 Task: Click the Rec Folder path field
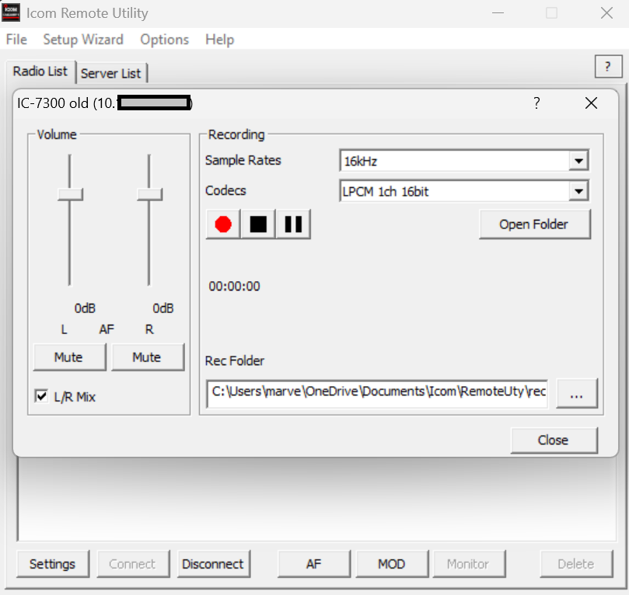pos(377,393)
